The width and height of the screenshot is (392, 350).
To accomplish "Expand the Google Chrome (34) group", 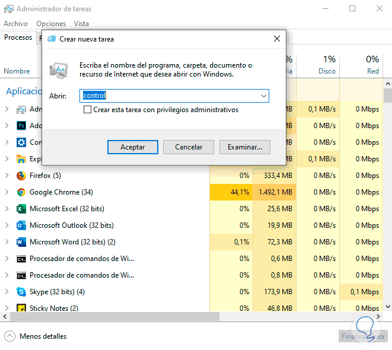I will (x=7, y=192).
